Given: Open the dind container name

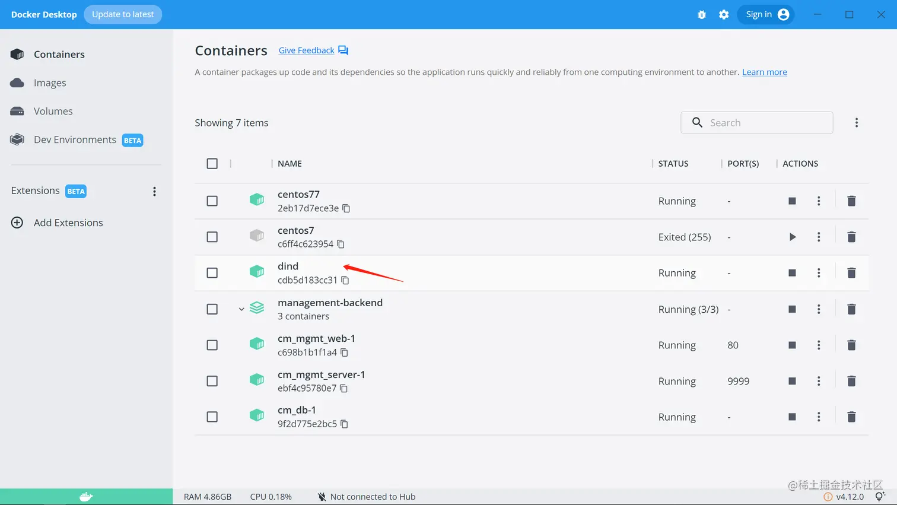Looking at the screenshot, I should tap(288, 266).
